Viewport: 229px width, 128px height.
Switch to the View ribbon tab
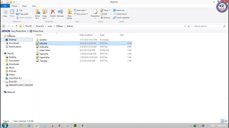(x=34, y=6)
